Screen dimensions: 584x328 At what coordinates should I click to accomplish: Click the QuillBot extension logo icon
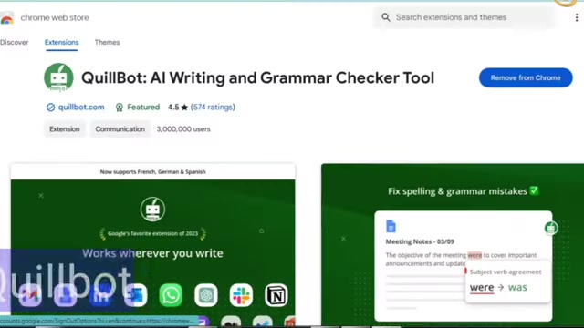pyautogui.click(x=58, y=77)
